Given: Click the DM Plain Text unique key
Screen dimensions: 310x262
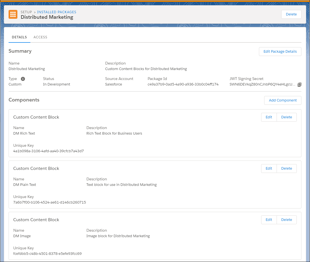Looking at the screenshot, I should 49,202.
